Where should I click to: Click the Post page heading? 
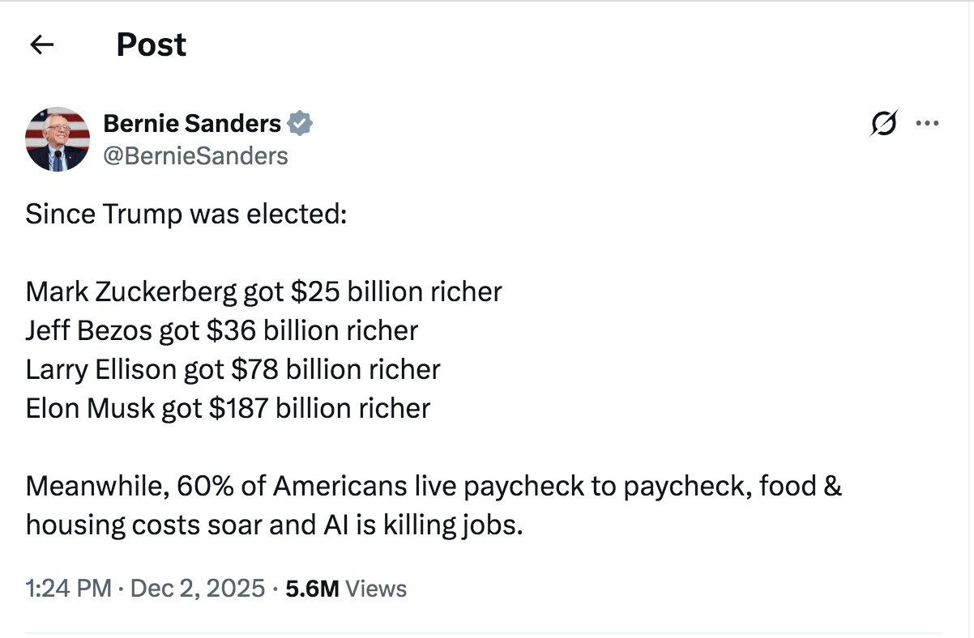[x=151, y=45]
